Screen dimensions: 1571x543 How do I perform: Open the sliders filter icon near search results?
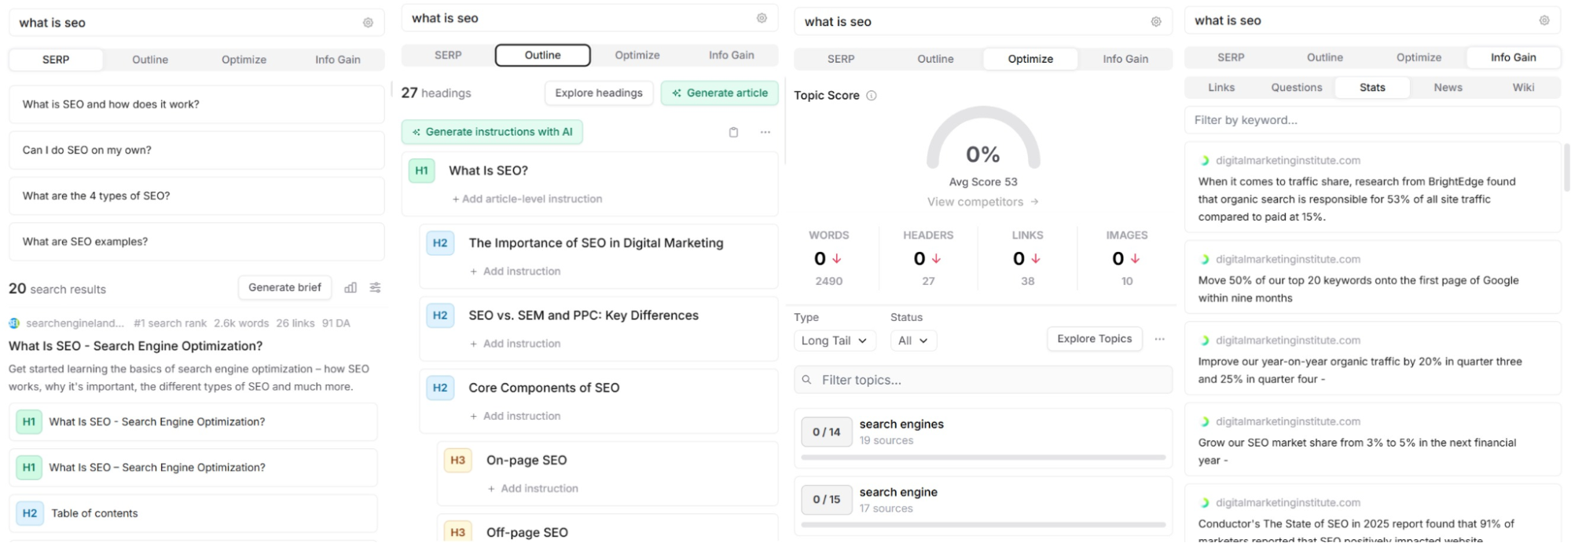[376, 288]
